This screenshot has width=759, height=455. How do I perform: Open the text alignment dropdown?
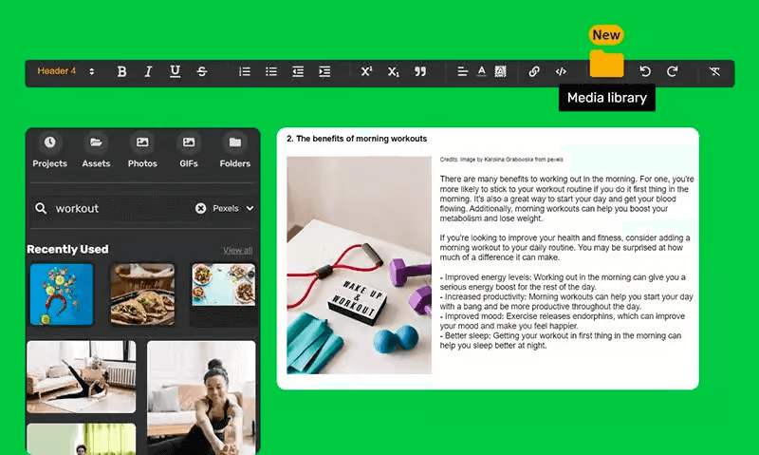coord(463,72)
